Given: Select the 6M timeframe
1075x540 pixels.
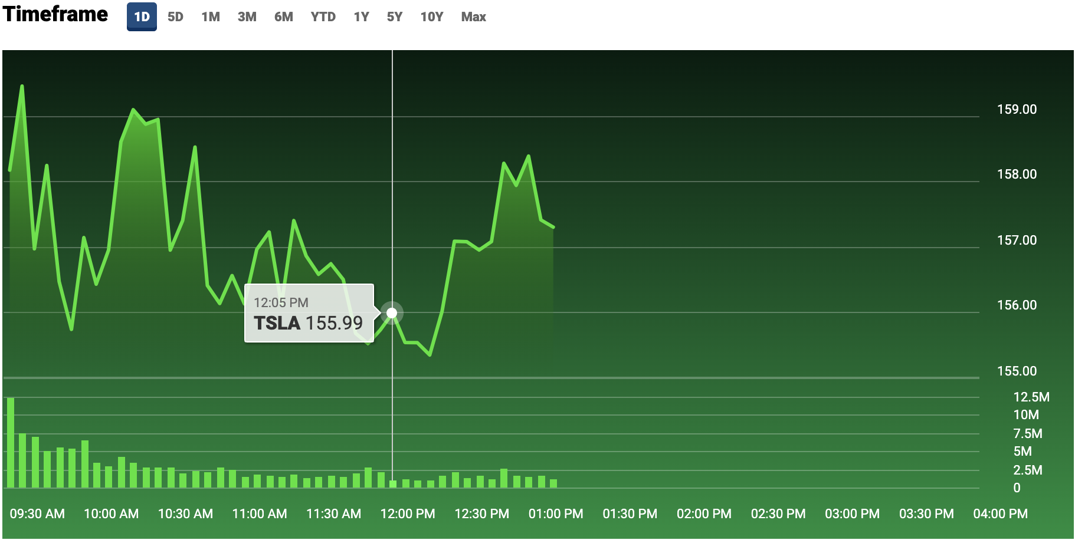Looking at the screenshot, I should coord(283,17).
